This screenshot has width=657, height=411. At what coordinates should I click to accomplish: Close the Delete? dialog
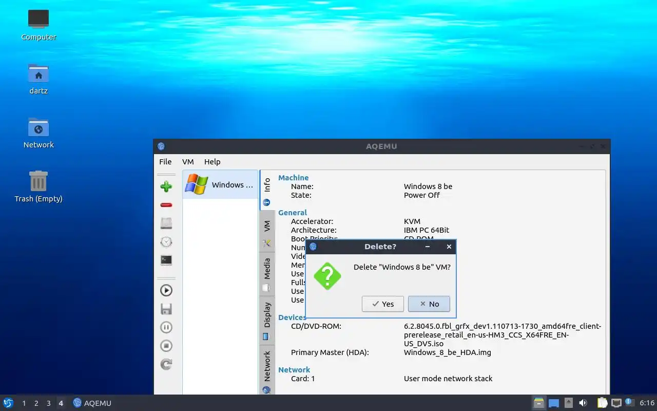tap(449, 247)
